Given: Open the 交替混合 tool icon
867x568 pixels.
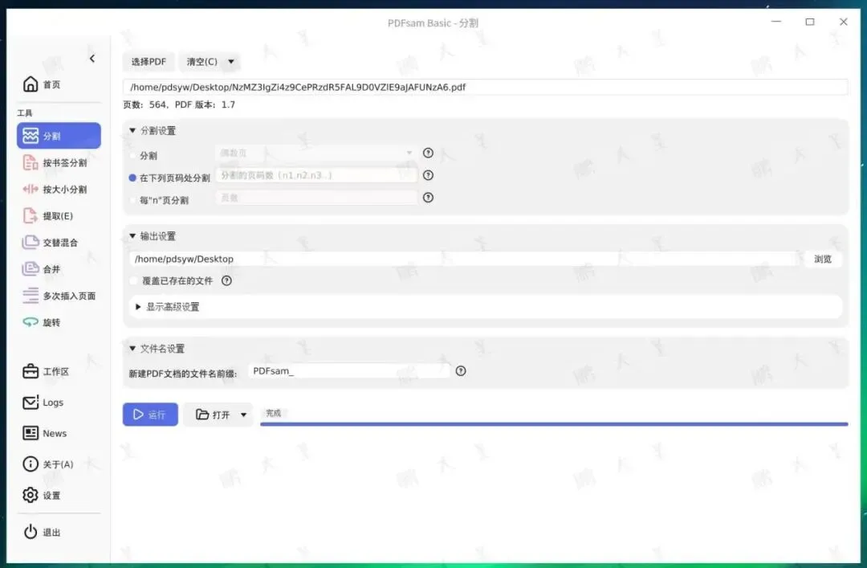Looking at the screenshot, I should point(31,243).
